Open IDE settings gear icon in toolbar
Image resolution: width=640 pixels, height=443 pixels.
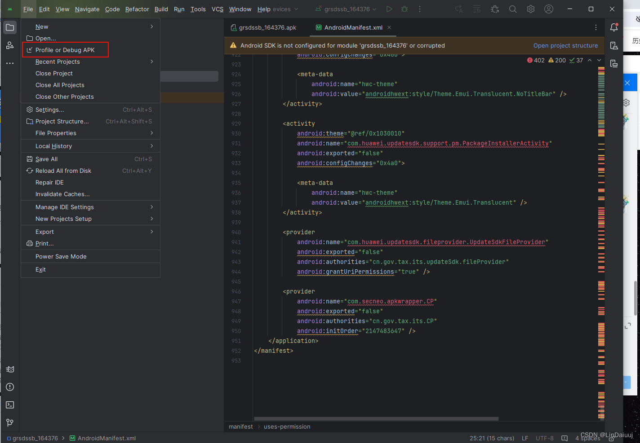(531, 9)
